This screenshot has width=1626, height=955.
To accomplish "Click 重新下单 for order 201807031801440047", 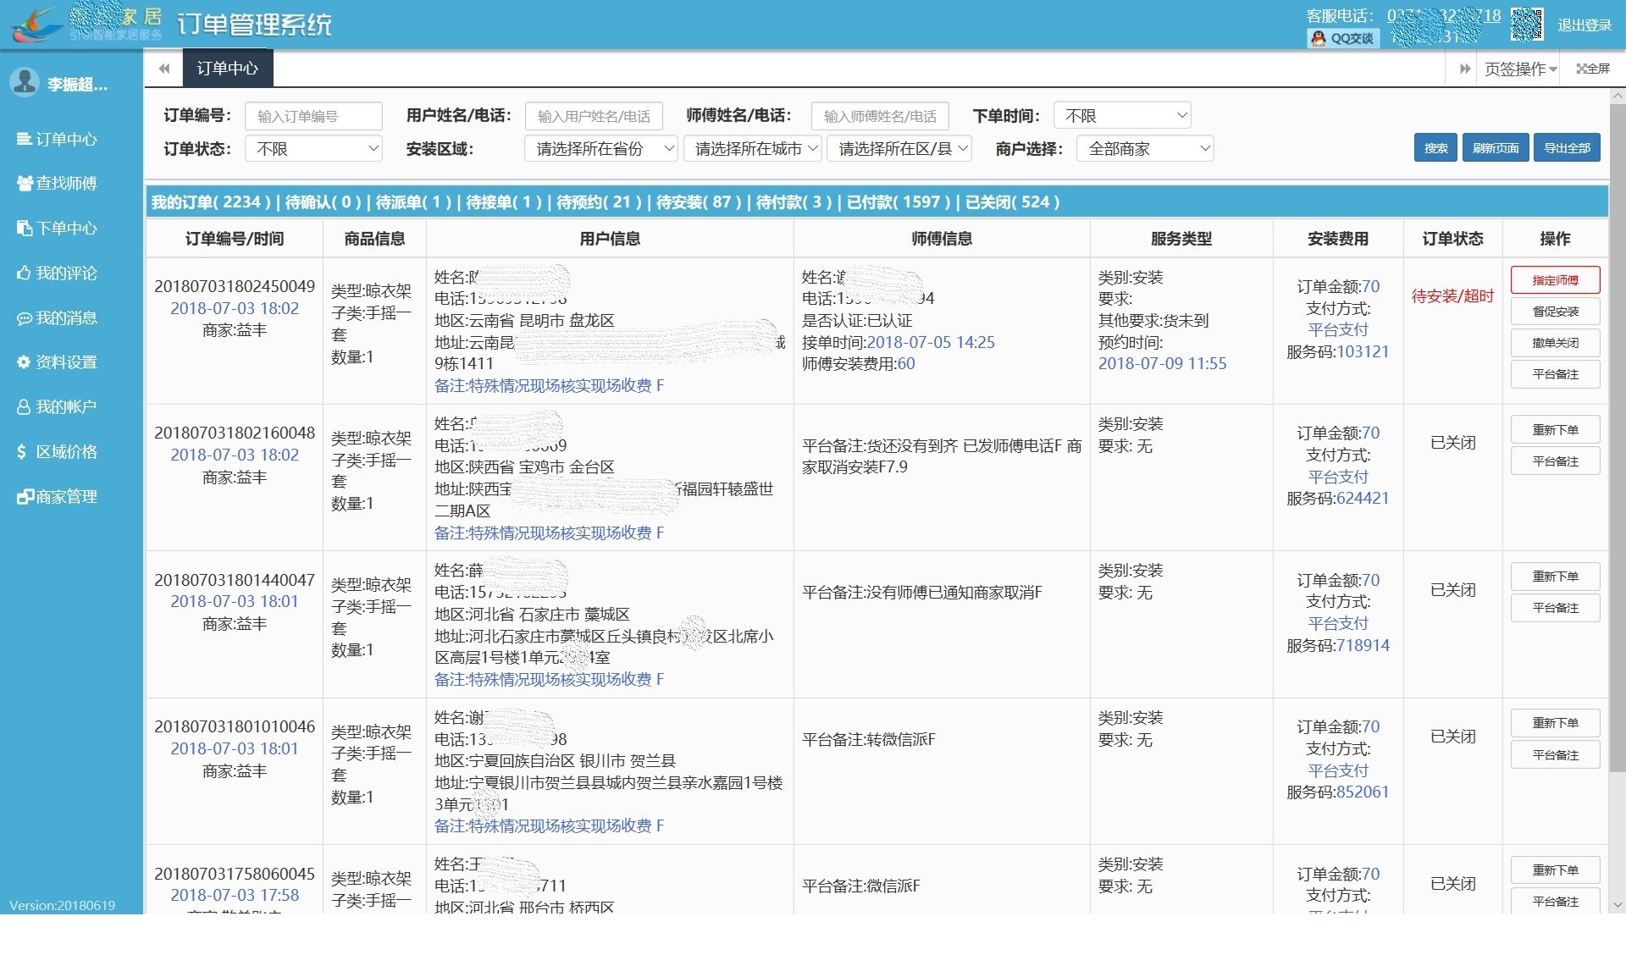I will (1555, 576).
